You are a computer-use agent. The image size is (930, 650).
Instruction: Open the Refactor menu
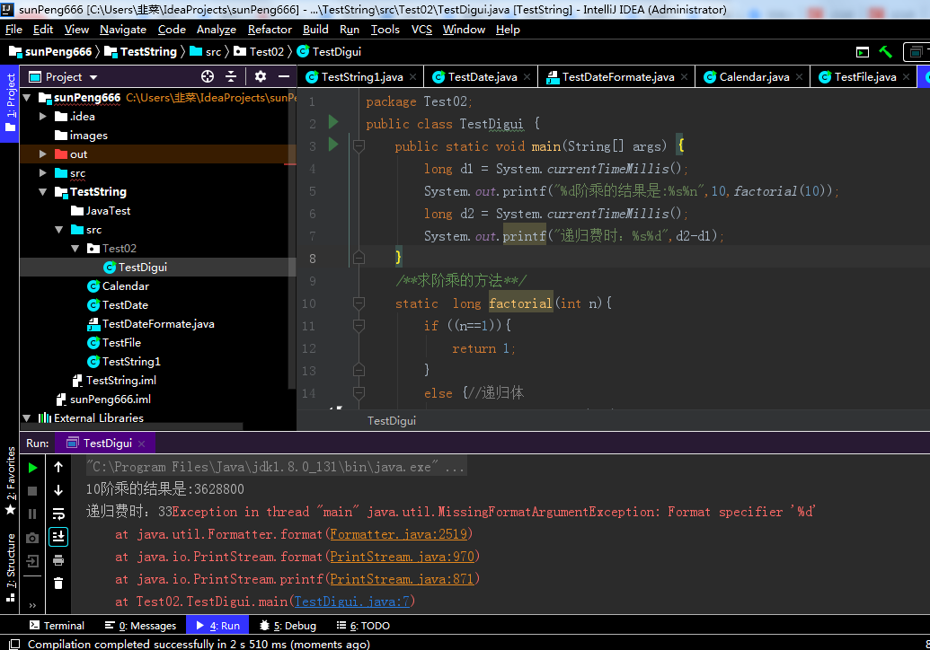click(x=270, y=30)
